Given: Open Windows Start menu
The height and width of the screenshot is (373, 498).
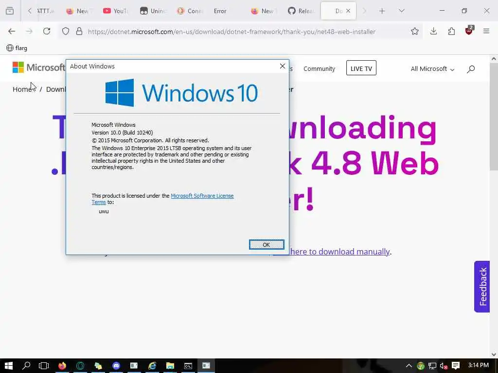Looking at the screenshot, I should click(x=9, y=366).
